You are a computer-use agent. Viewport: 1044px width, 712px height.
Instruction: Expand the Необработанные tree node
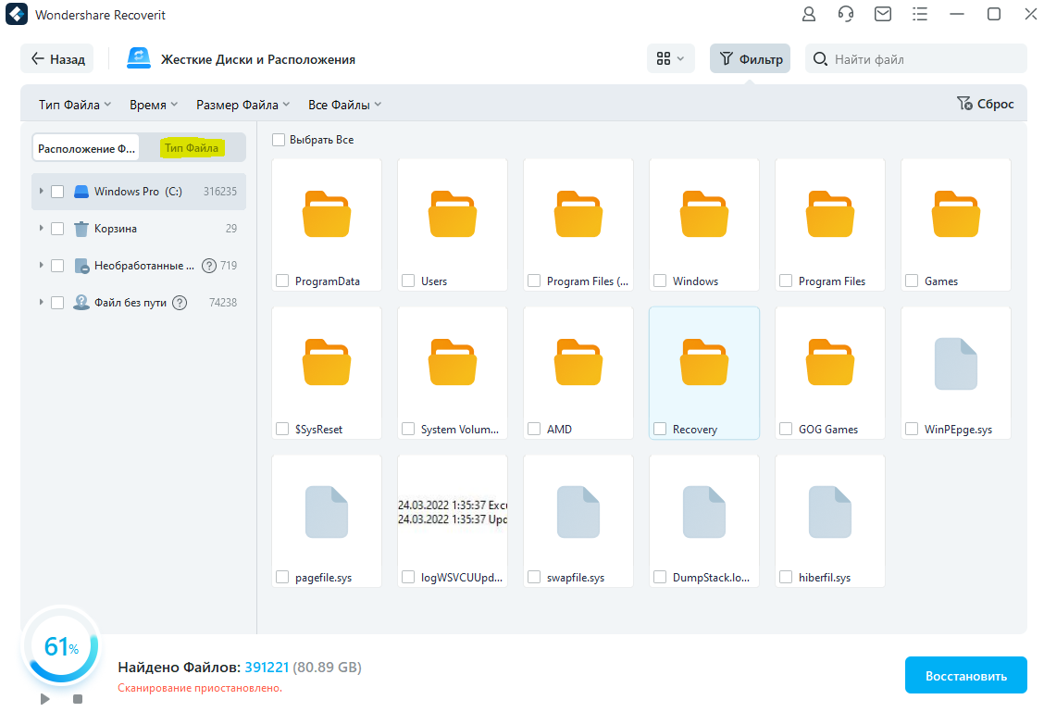pos(41,265)
